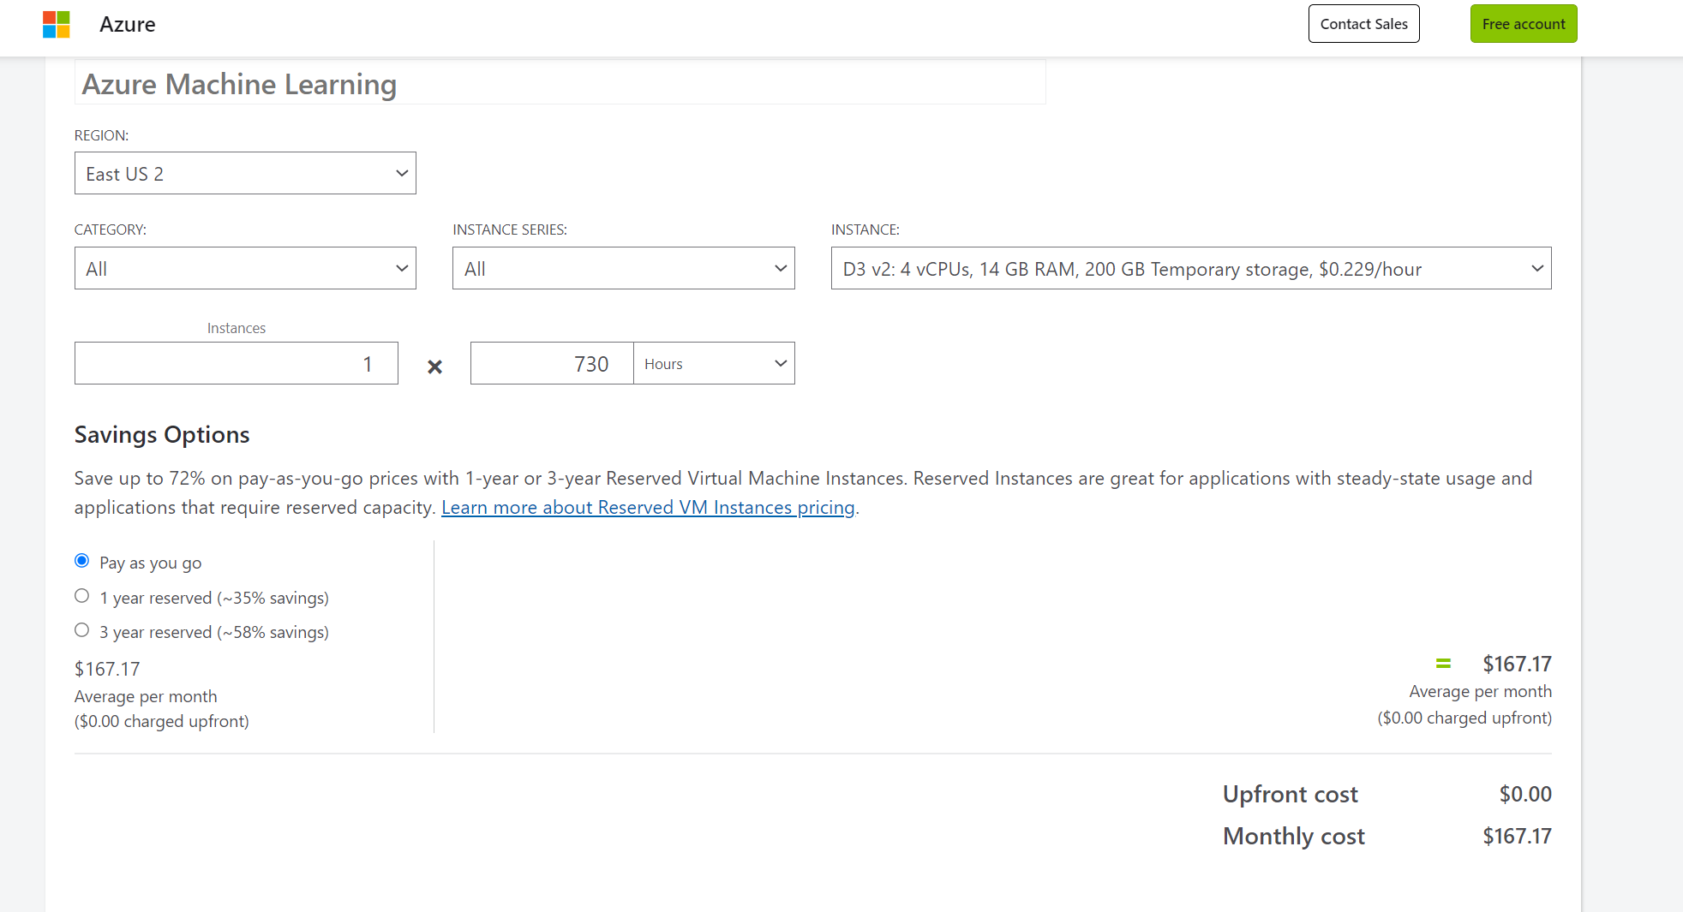This screenshot has width=1683, height=912.
Task: Click the green equals sign next to $167.17
Action: point(1443,663)
